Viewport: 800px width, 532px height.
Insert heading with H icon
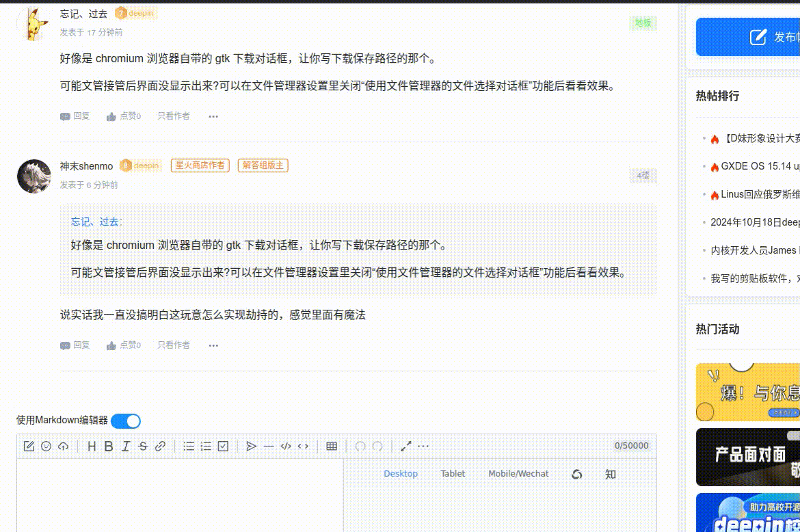pos(92,447)
